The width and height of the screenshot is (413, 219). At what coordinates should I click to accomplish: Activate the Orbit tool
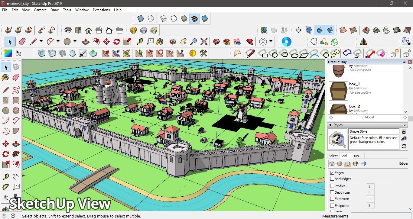[173, 42]
